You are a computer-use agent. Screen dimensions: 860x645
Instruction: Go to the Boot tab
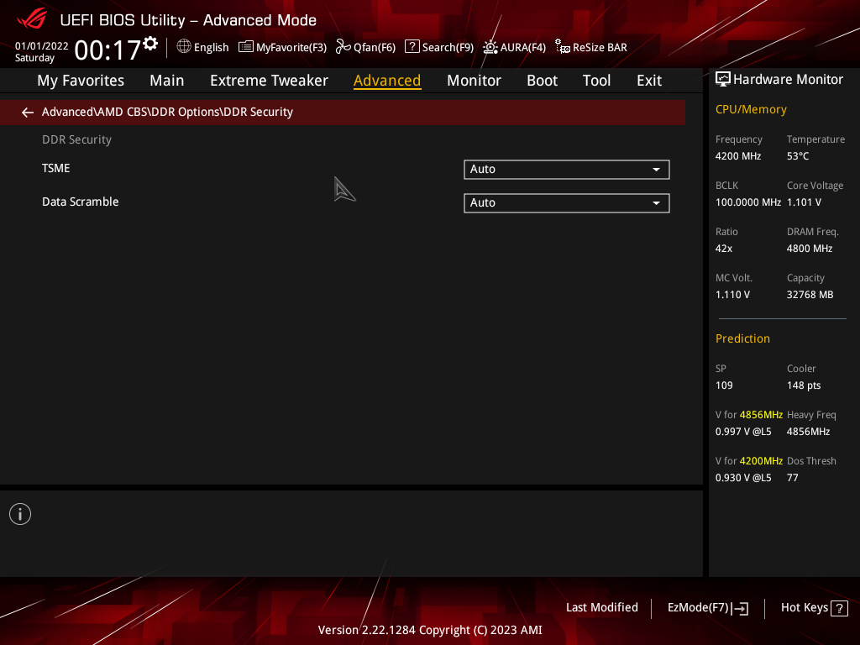coord(542,81)
